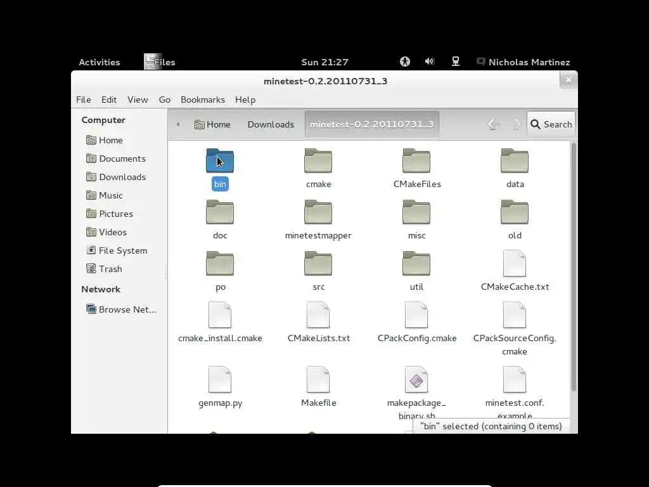The width and height of the screenshot is (649, 487).
Task: Select the bin folder icon
Action: point(220,160)
